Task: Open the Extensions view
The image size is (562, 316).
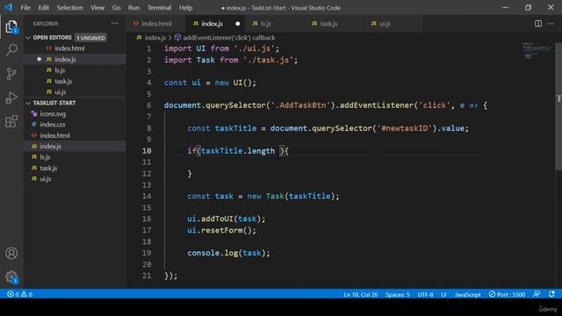Action: point(11,121)
